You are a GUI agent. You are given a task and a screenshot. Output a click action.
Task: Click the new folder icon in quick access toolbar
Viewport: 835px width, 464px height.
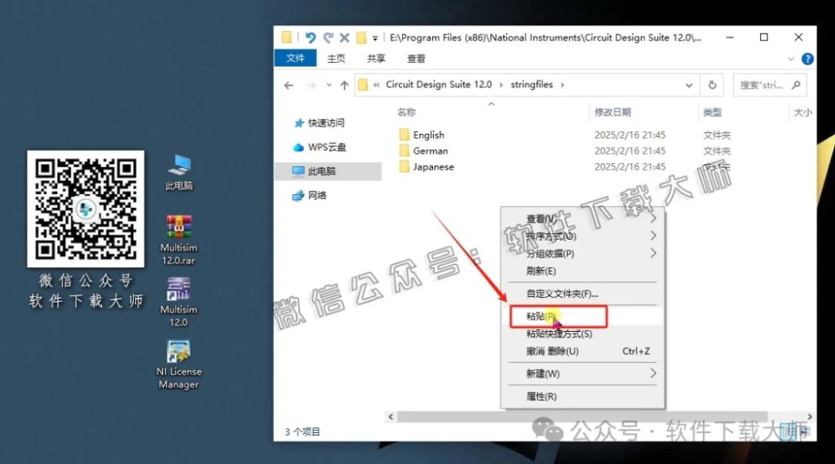click(361, 38)
